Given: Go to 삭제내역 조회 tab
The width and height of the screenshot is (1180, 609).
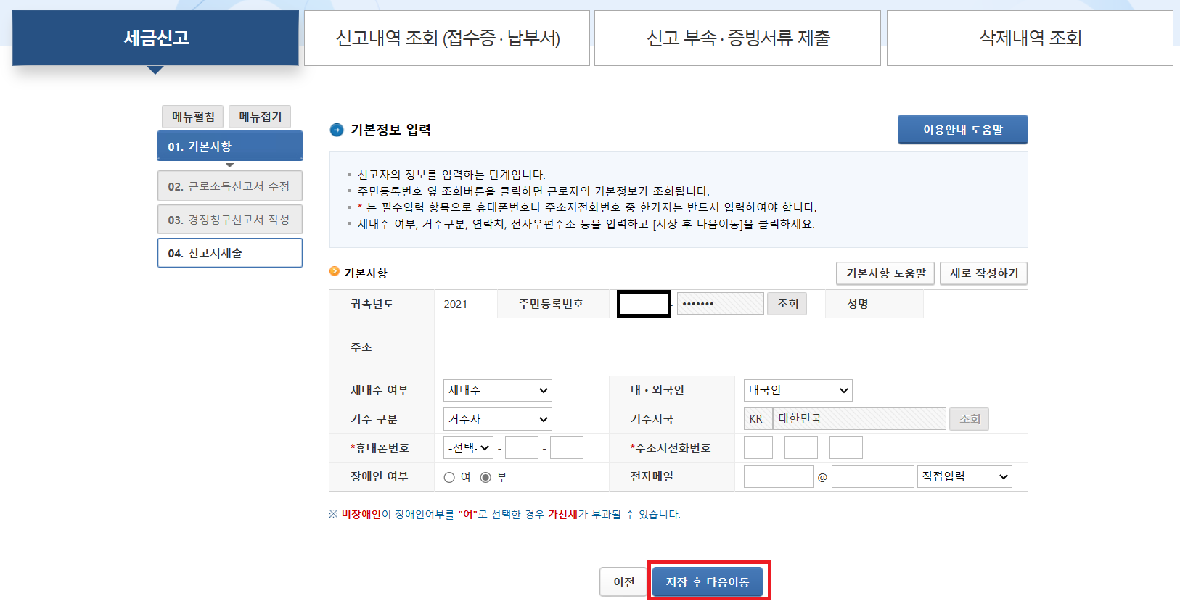Looking at the screenshot, I should [1030, 38].
